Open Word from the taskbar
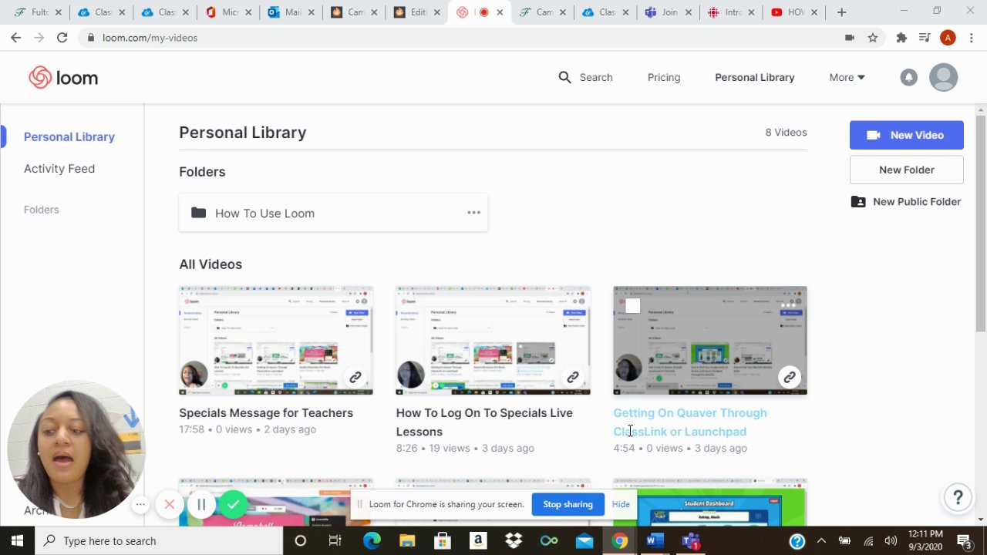987x555 pixels. [x=655, y=540]
